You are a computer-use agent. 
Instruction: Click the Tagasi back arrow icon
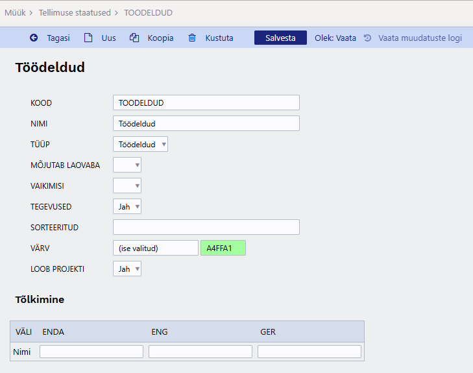click(34, 38)
